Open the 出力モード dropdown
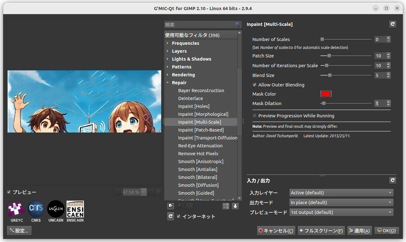Viewport: 406px width, 242px height. coord(341,202)
